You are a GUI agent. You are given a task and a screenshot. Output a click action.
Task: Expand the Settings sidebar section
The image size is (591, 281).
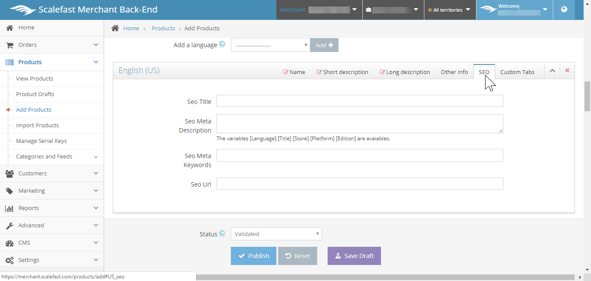coord(52,260)
